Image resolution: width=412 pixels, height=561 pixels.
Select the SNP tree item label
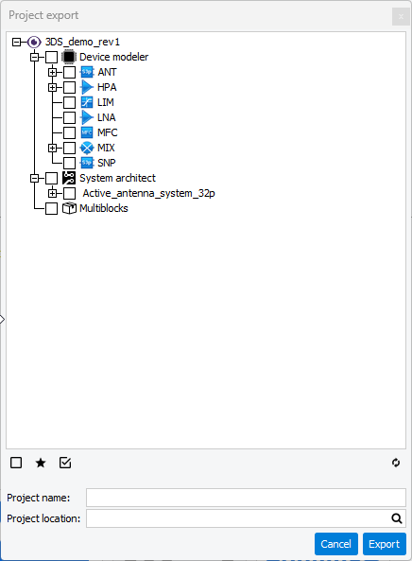tap(107, 163)
